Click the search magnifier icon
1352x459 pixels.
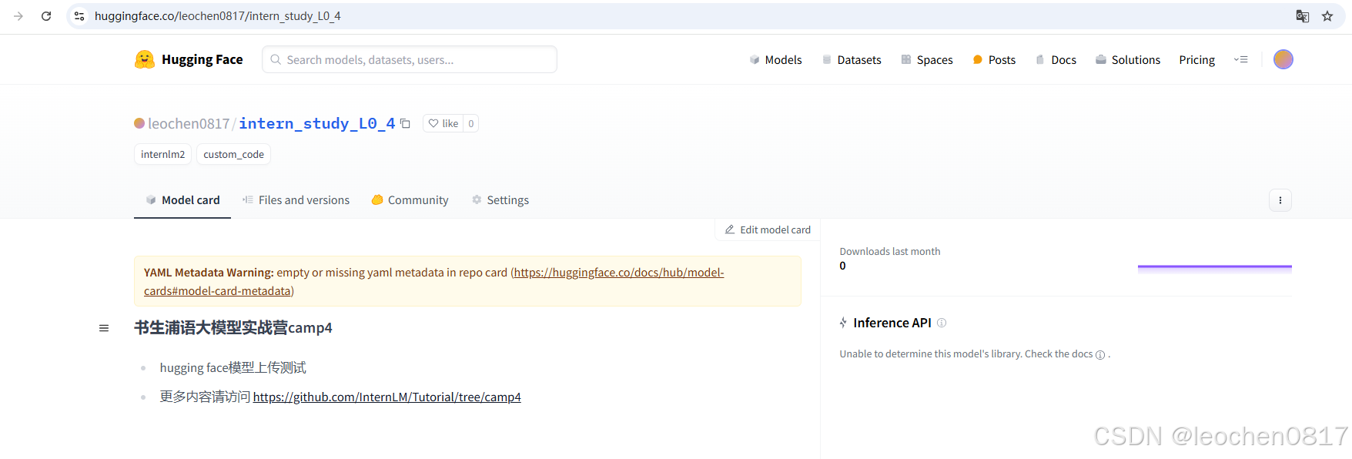tap(276, 59)
